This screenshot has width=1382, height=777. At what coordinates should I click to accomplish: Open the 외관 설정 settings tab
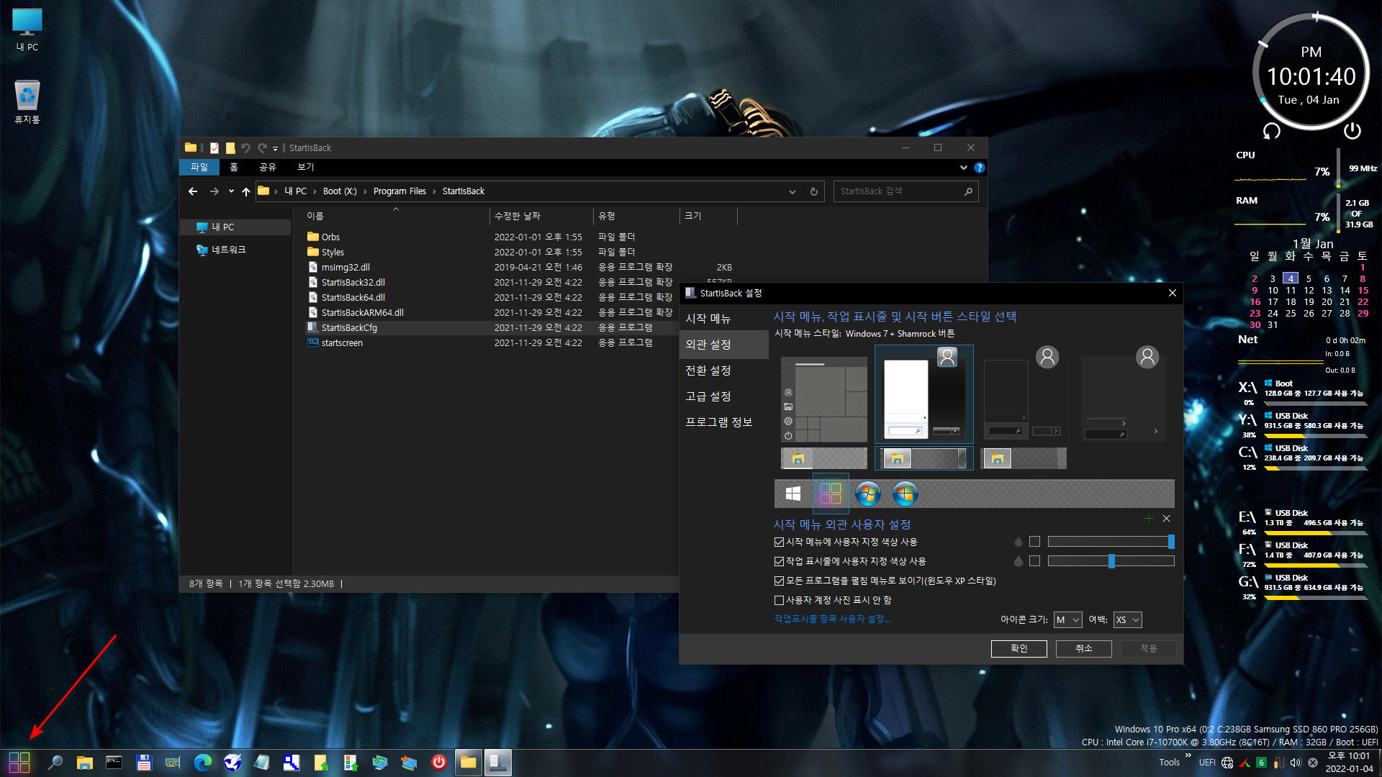point(724,345)
